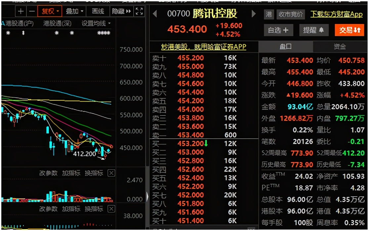This screenshot has width=369, height=231.
Task: Click 改参数 in the upper indicator panel
Action: point(48,173)
